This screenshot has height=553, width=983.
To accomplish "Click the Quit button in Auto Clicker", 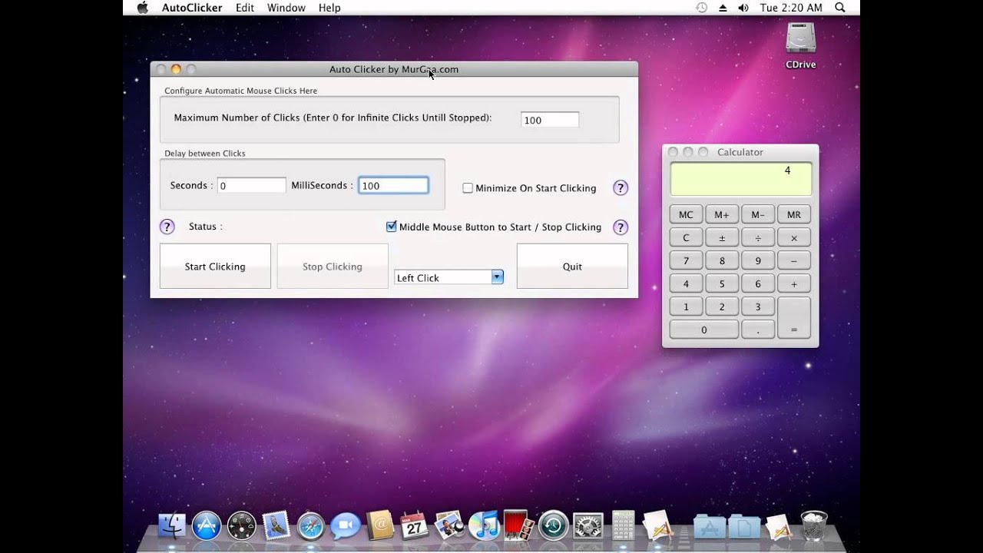I will click(572, 267).
